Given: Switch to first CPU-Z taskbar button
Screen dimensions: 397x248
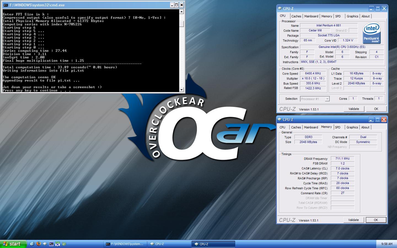Looking at the screenshot, I should pyautogui.click(x=169, y=244).
